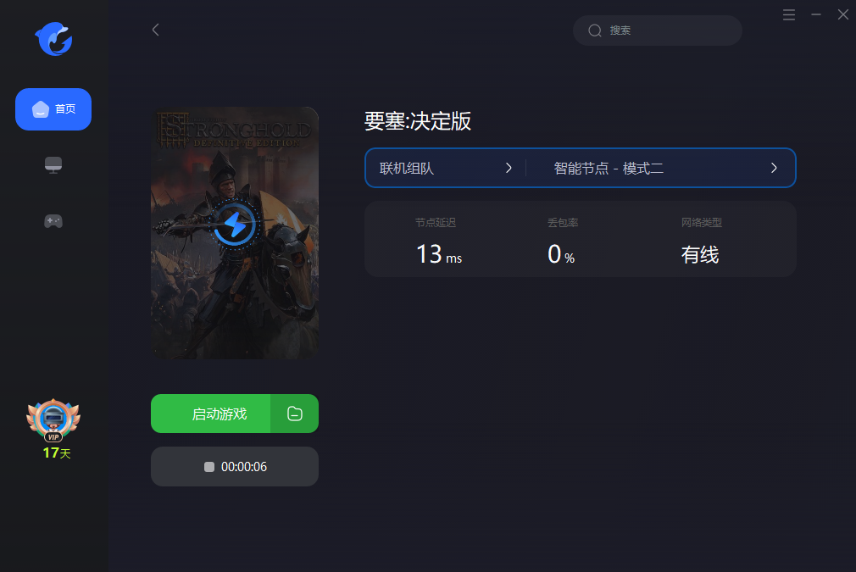
Task: Open the hamburger menu icon
Action: pos(789,14)
